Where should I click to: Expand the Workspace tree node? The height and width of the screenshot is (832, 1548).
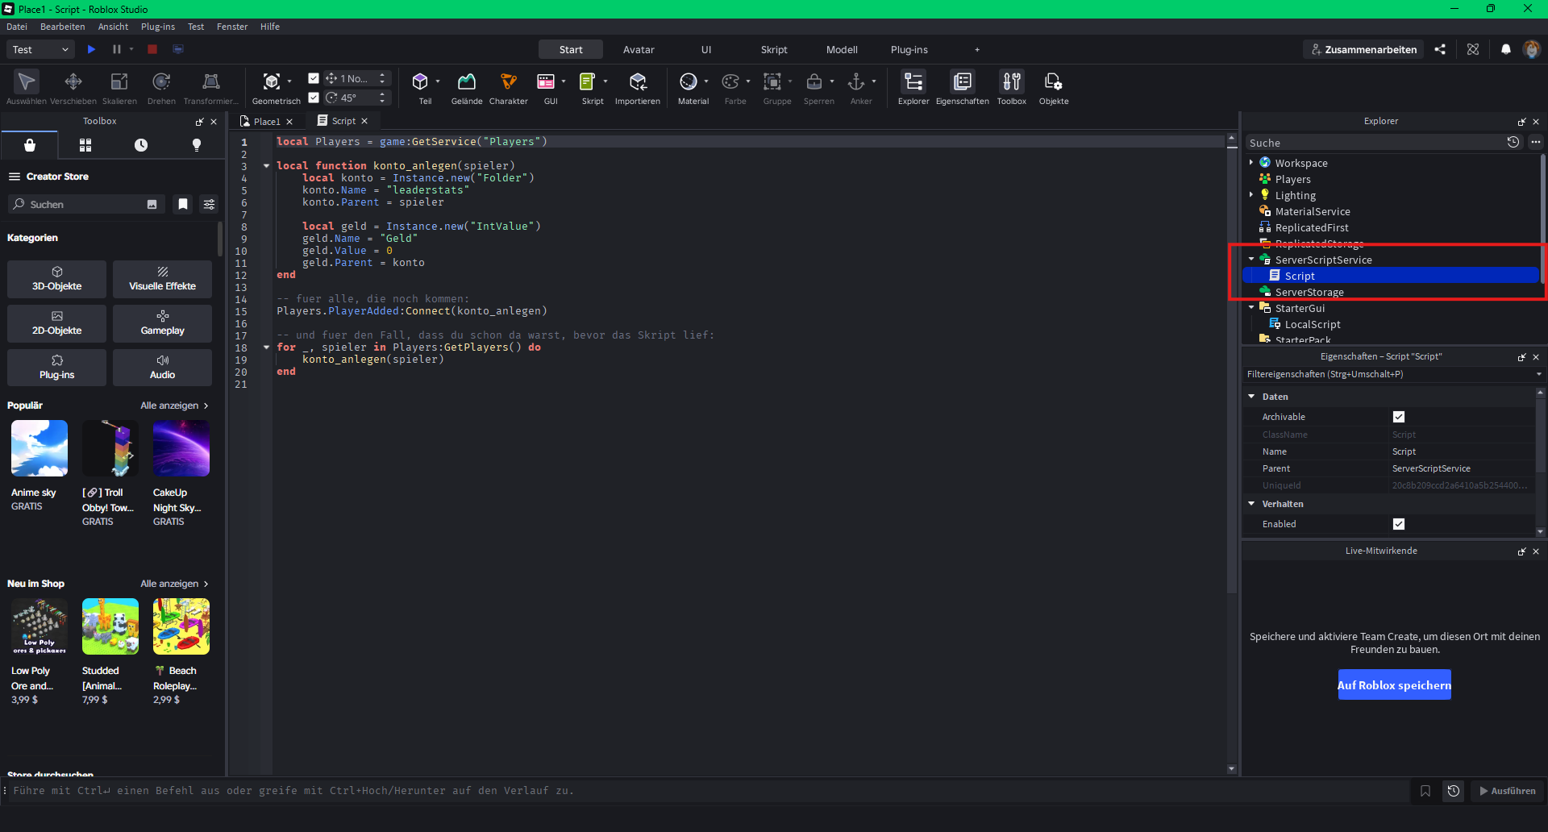(x=1251, y=163)
